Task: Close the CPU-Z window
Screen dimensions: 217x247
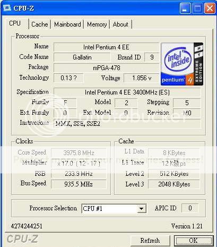Action: [210, 8]
